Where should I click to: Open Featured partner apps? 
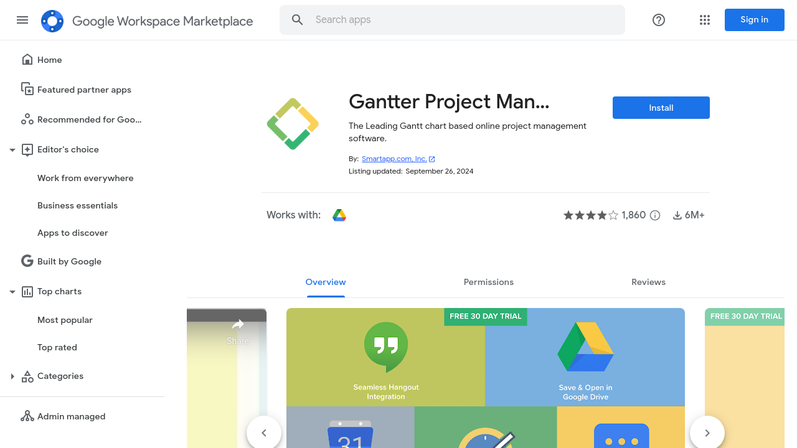[84, 90]
